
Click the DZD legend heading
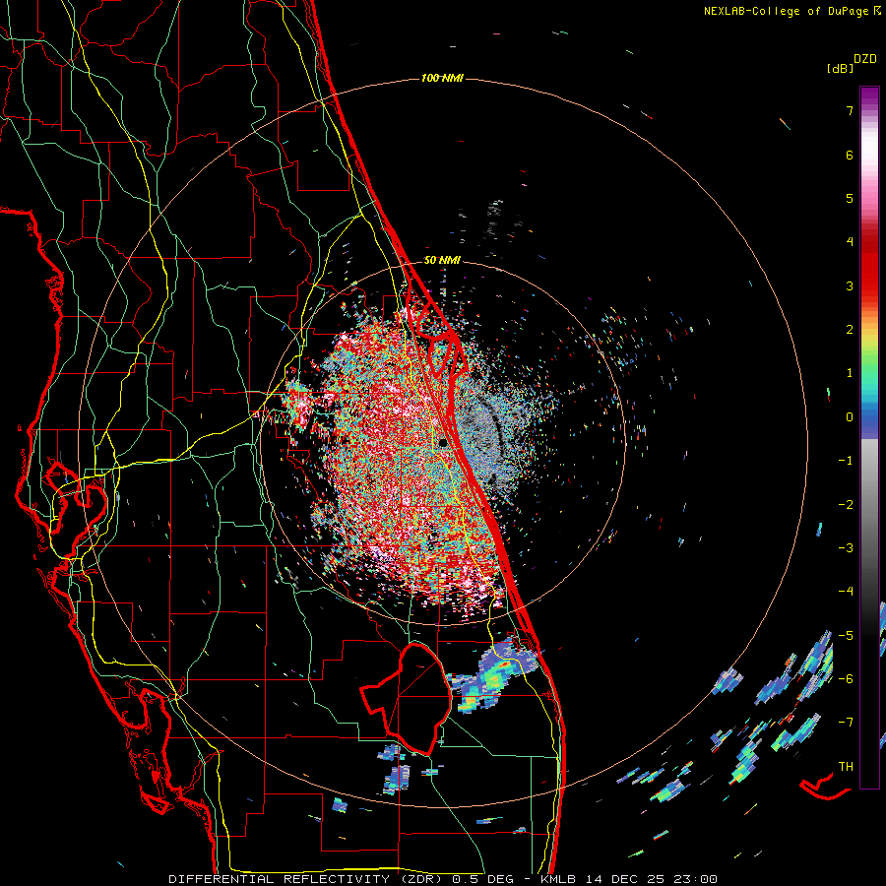(x=865, y=59)
